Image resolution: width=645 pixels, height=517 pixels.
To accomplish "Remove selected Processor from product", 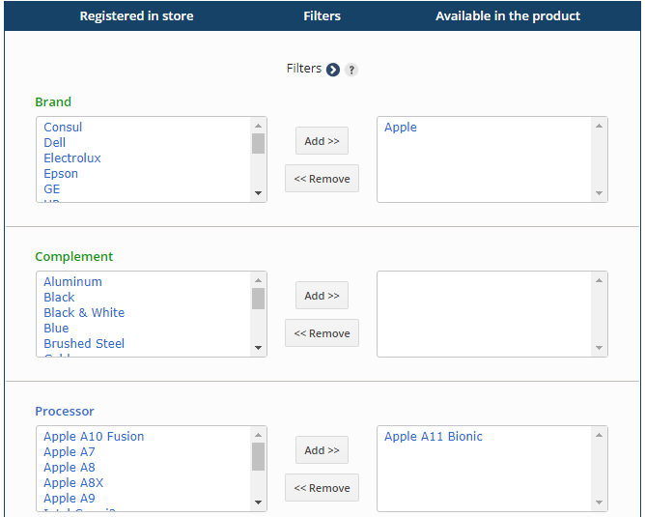I will [x=322, y=488].
